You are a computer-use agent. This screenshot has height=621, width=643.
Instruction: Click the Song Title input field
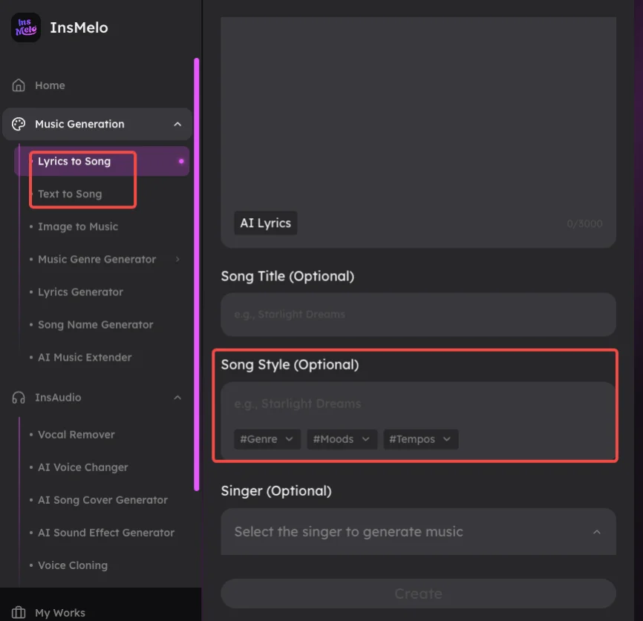[418, 315]
